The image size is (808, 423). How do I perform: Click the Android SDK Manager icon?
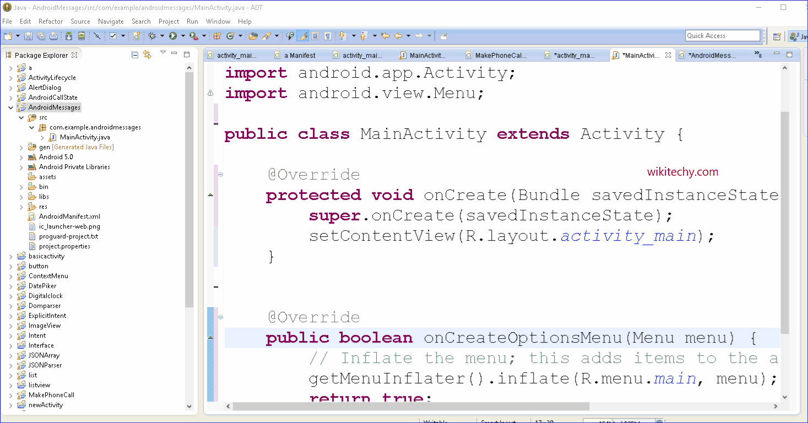(x=69, y=36)
